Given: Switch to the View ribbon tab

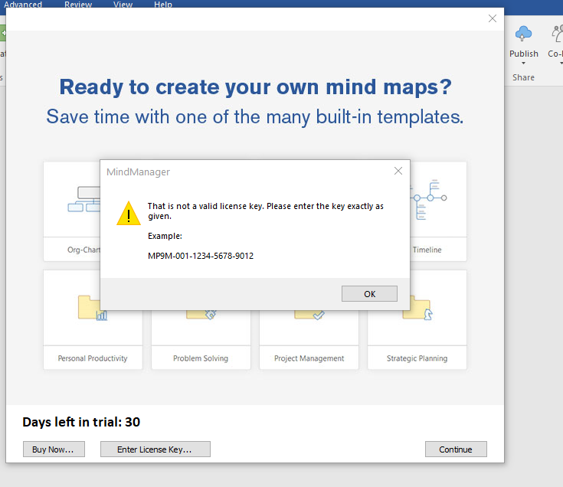Looking at the screenshot, I should tap(123, 5).
